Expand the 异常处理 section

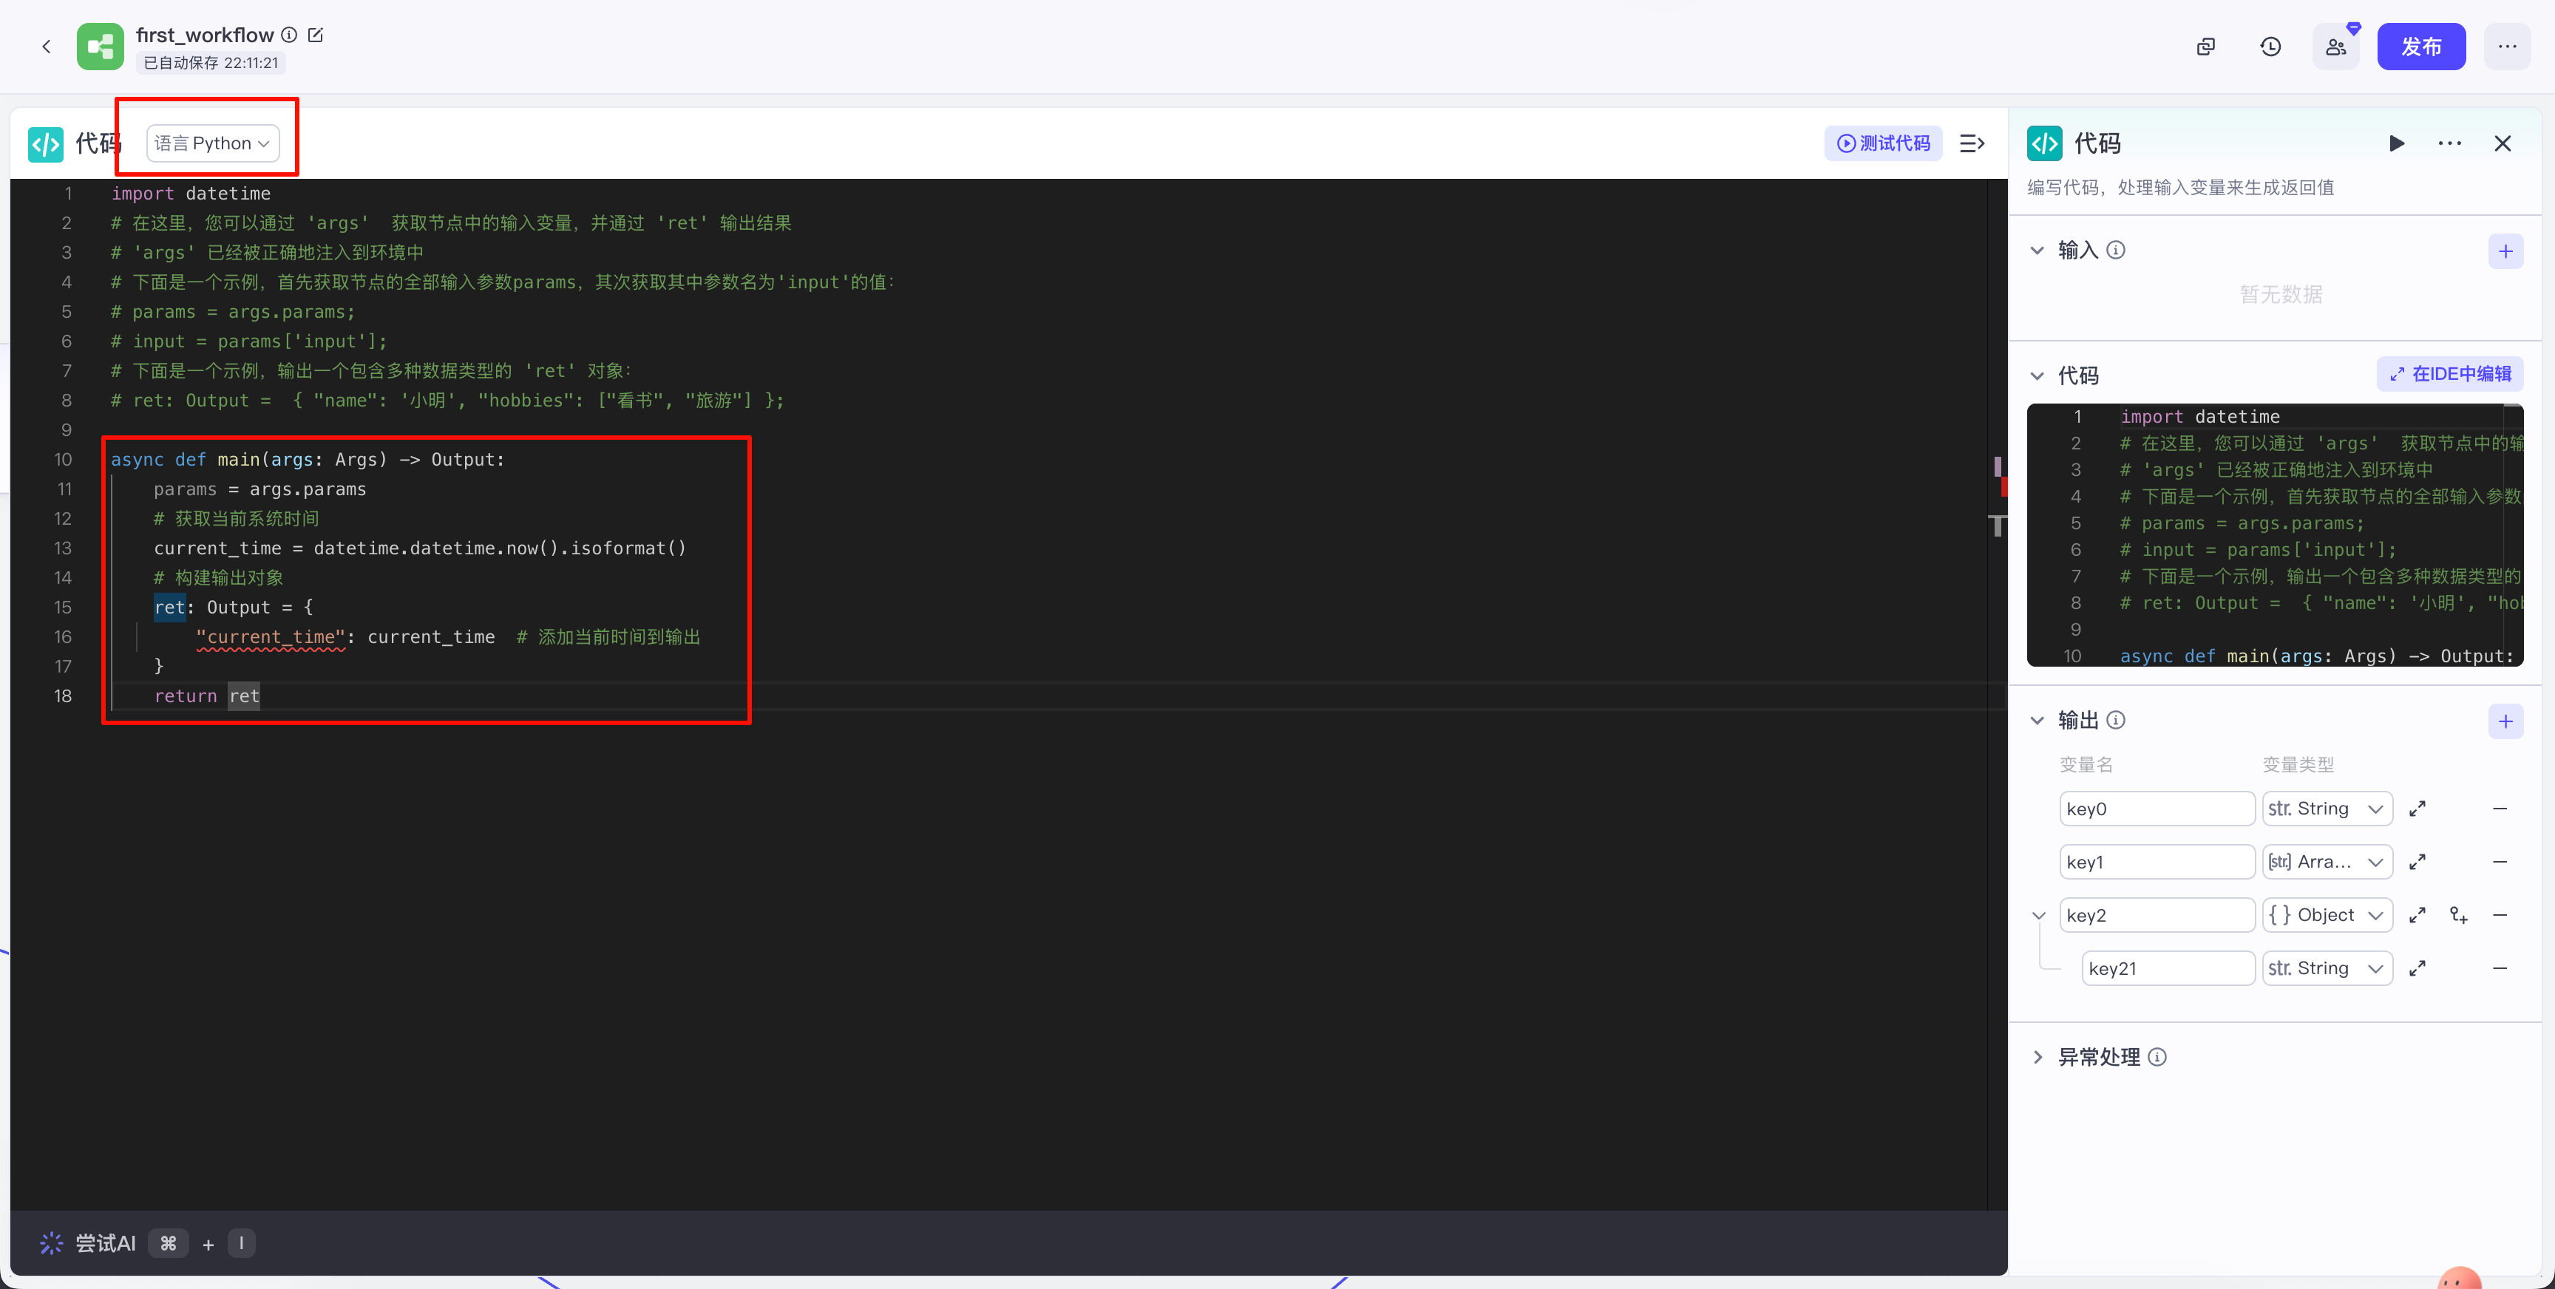(x=2038, y=1057)
